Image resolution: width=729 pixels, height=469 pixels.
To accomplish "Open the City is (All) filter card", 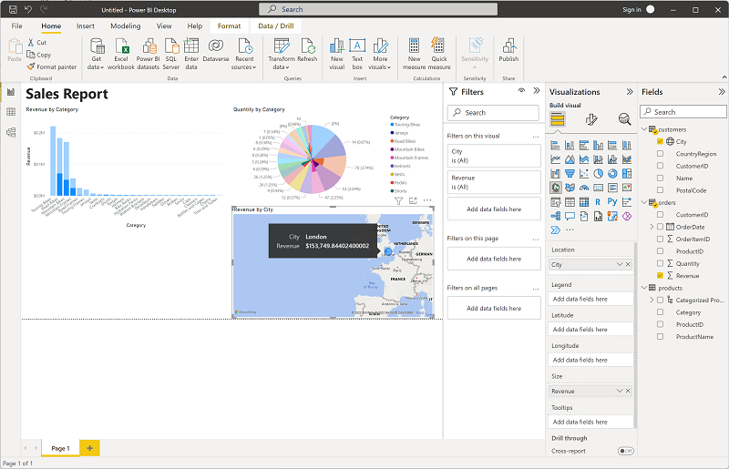I will 494,156.
